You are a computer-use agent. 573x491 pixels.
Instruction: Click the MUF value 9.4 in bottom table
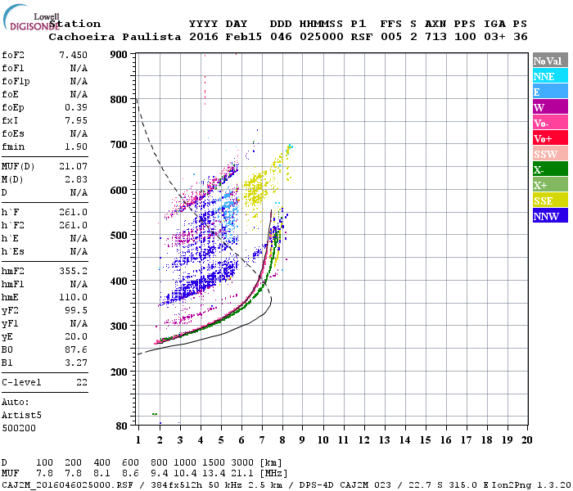pyautogui.click(x=160, y=474)
